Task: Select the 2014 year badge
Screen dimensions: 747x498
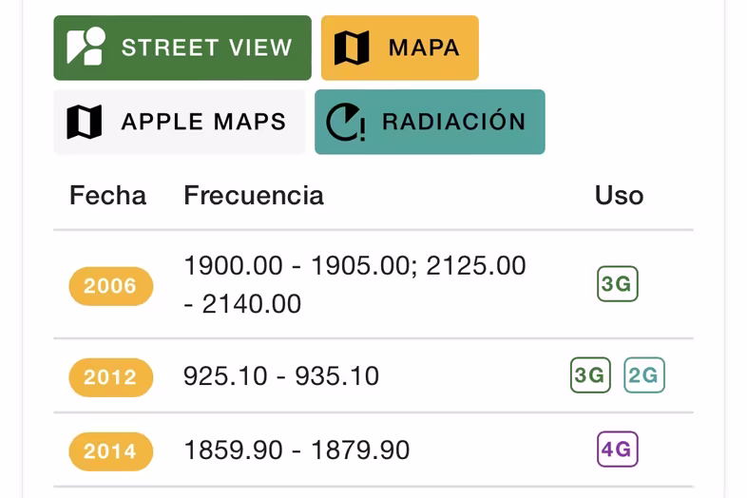Action: tap(111, 451)
